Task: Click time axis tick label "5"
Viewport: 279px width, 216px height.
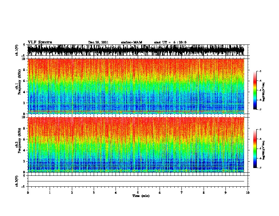Action: [138, 192]
